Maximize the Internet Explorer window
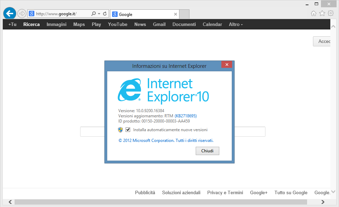The width and height of the screenshot is (339, 207). (x=316, y=4)
